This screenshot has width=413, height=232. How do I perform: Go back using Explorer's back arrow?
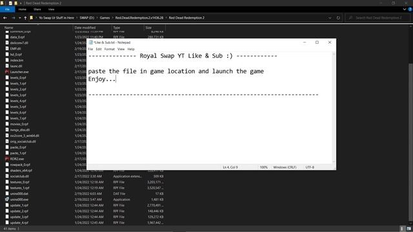click(x=5, y=18)
